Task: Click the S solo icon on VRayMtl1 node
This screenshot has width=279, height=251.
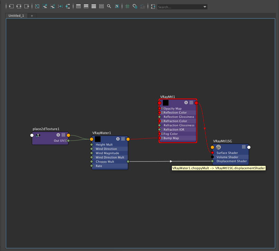Action: coord(186,103)
